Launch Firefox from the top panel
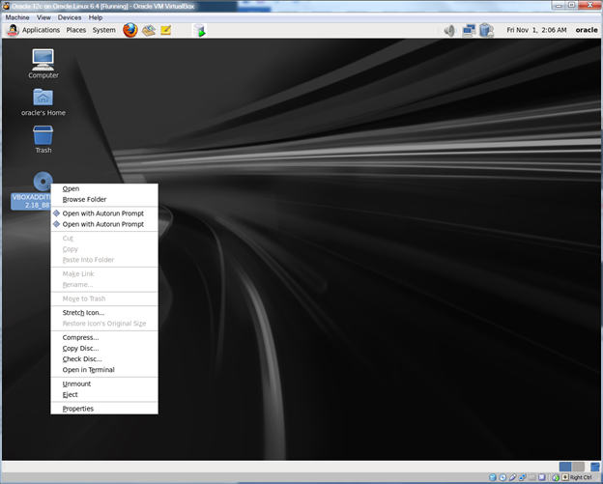Image resolution: width=603 pixels, height=484 pixels. pos(130,30)
